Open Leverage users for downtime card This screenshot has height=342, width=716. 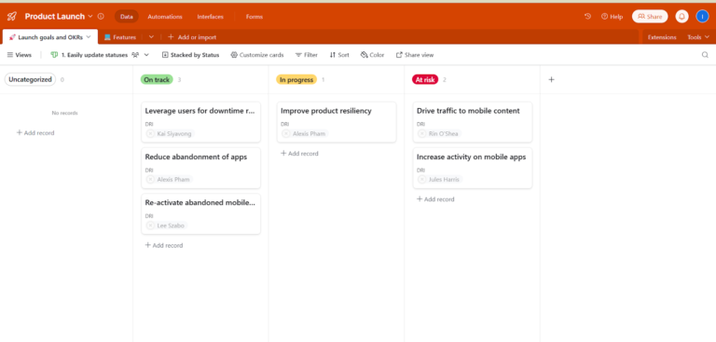[201, 122]
